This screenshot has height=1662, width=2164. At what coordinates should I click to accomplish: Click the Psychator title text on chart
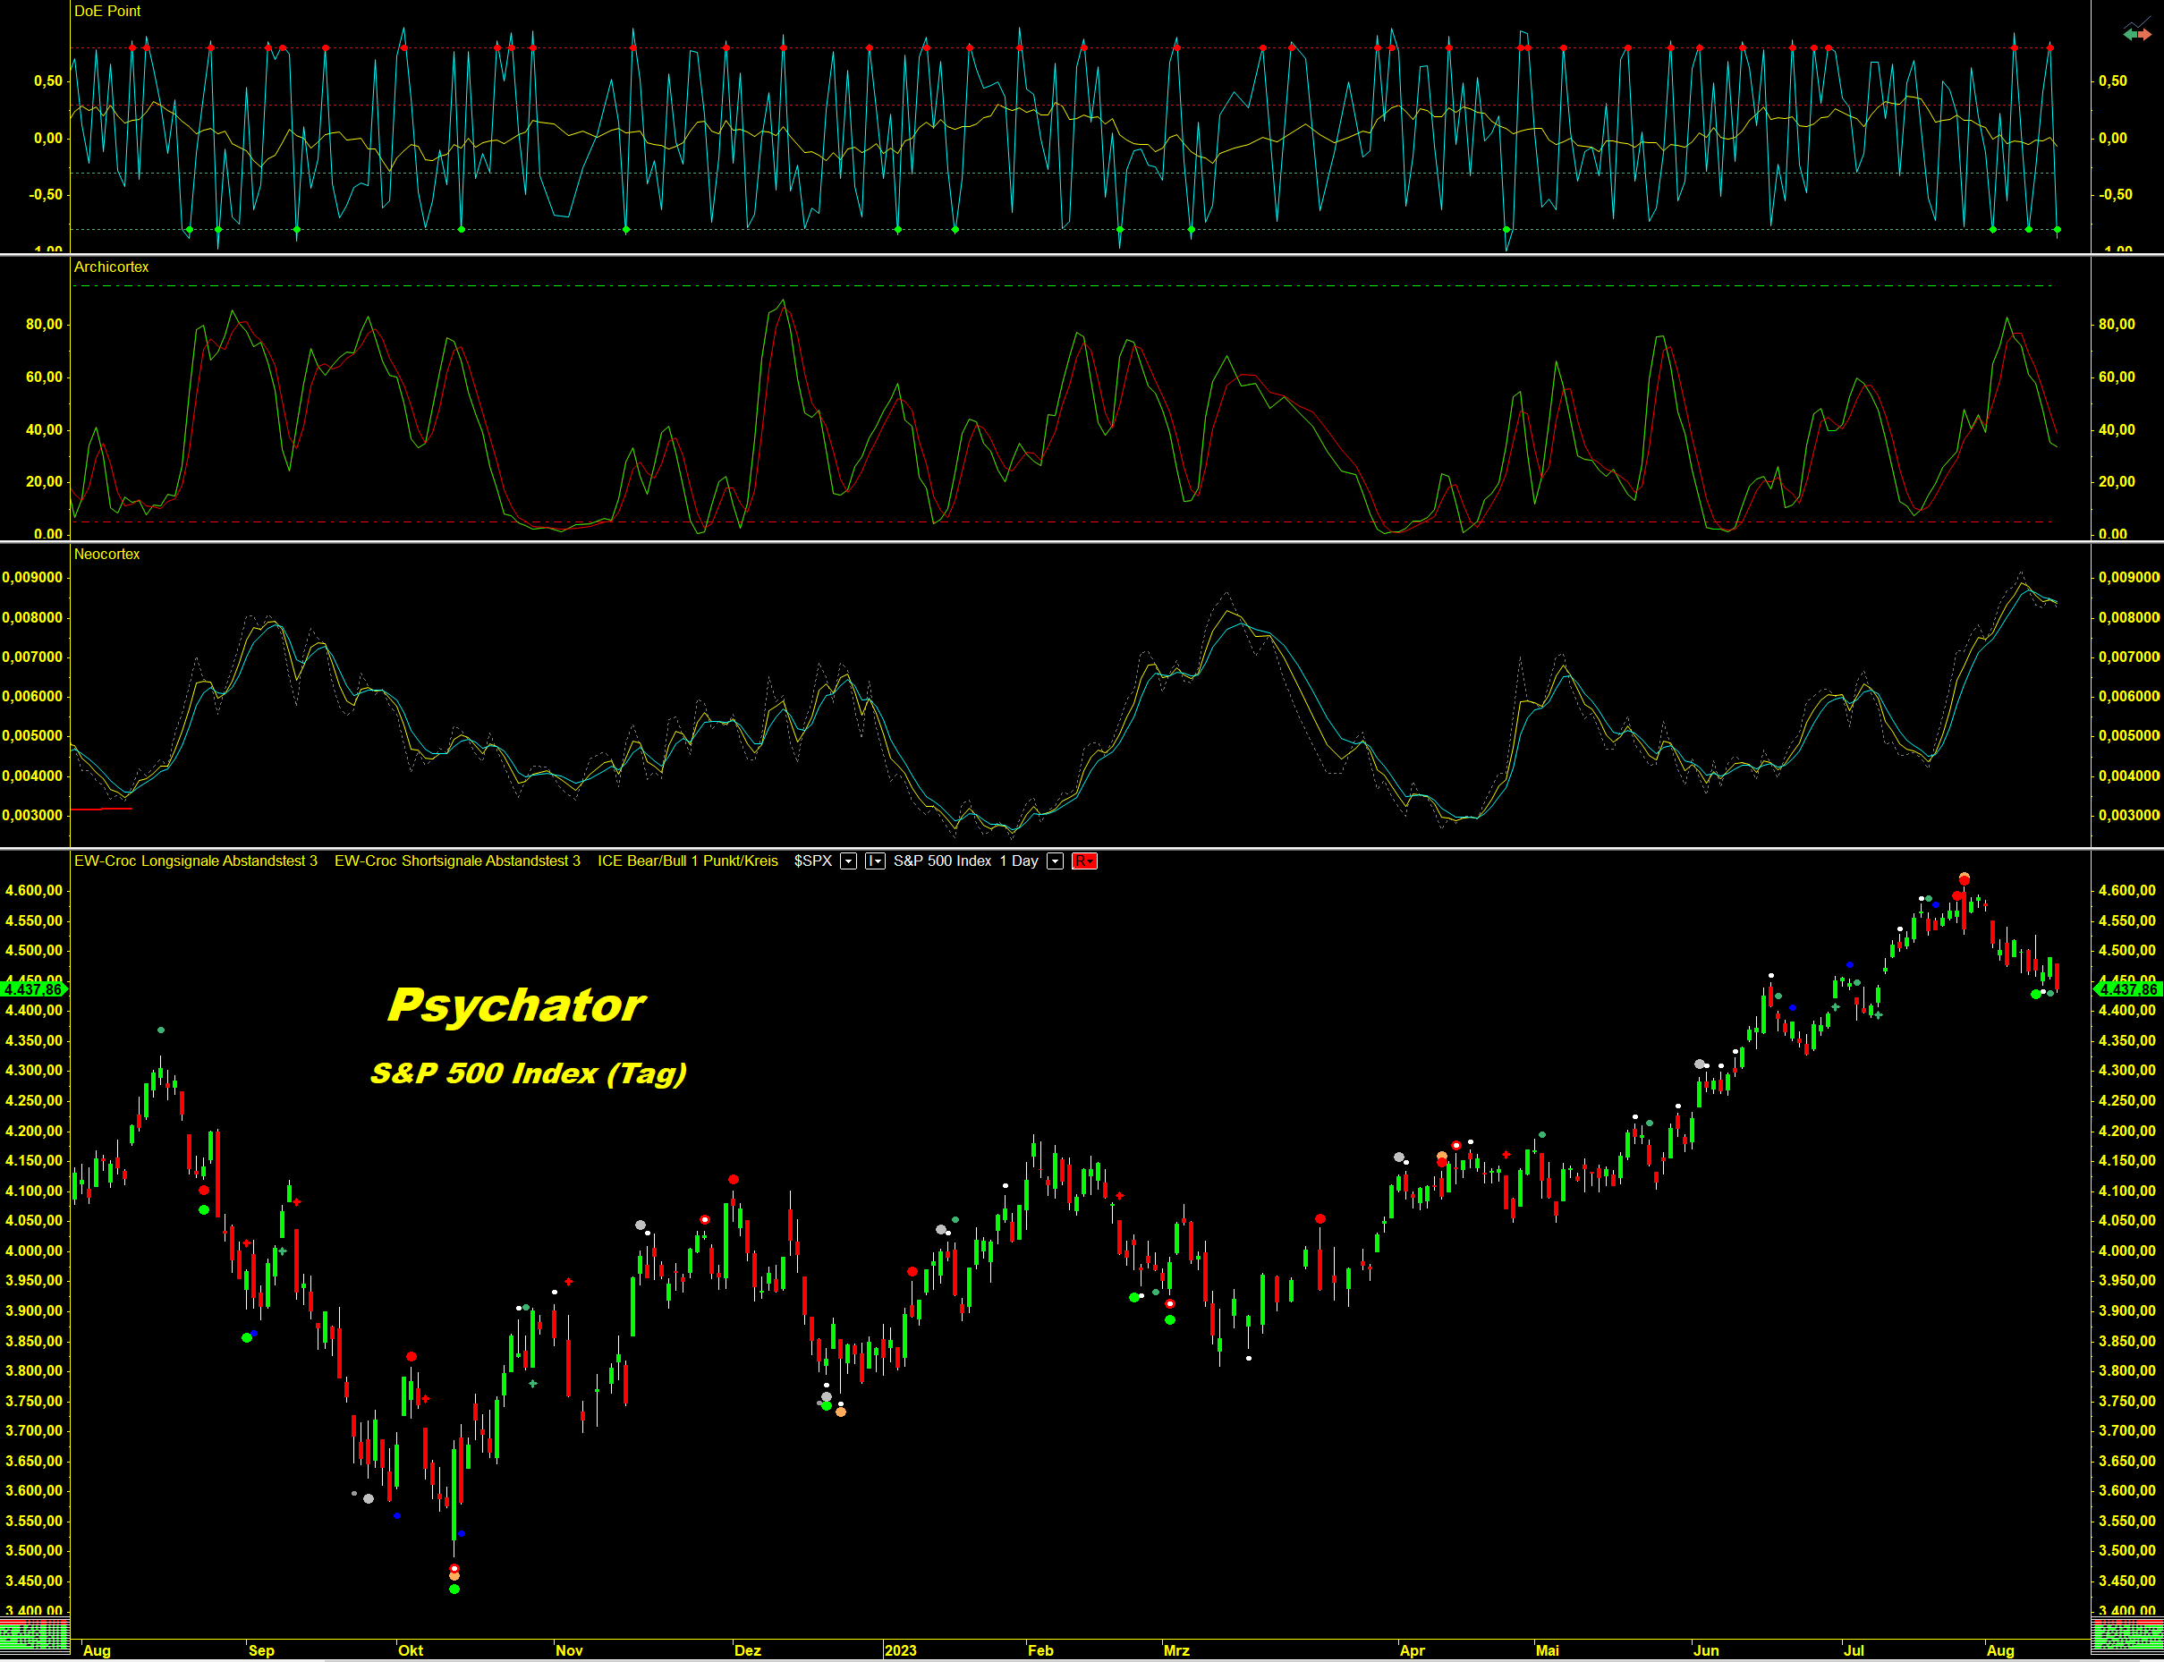515,1005
